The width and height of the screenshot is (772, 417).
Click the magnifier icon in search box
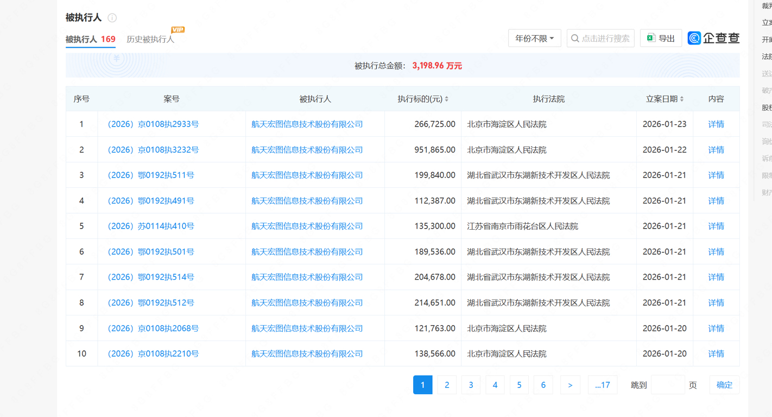pyautogui.click(x=575, y=39)
